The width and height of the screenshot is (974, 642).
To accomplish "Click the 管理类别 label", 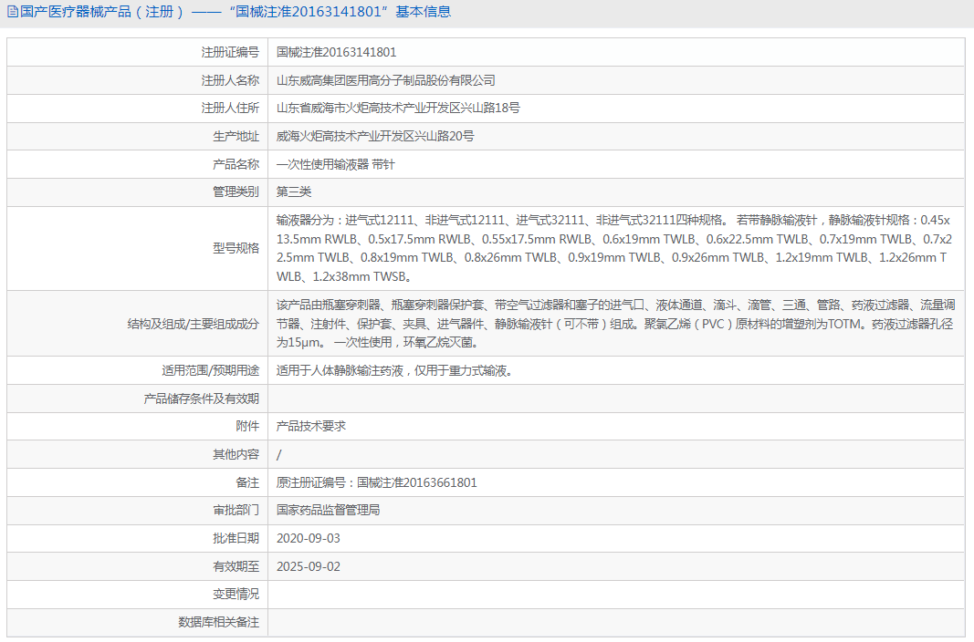I will point(236,192).
